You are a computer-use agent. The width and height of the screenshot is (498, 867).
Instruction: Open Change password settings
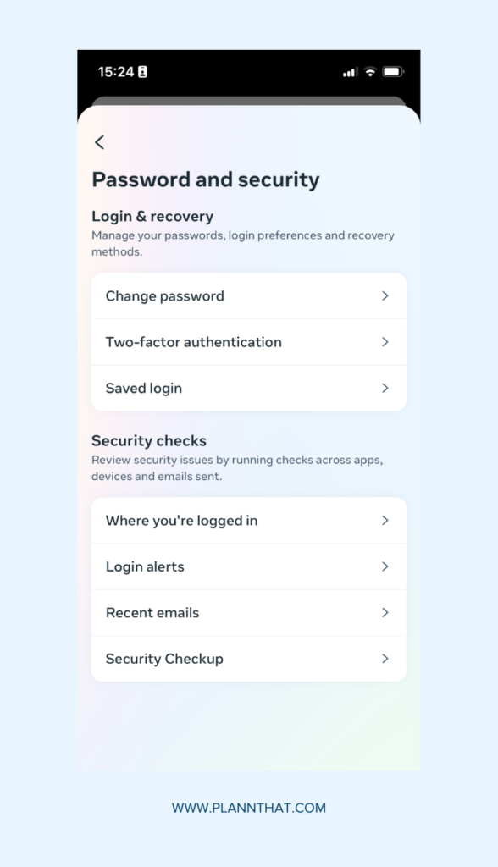(x=164, y=295)
